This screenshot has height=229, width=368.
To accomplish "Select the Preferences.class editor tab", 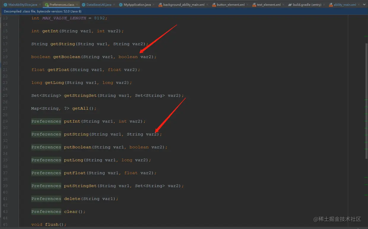I will point(62,5).
